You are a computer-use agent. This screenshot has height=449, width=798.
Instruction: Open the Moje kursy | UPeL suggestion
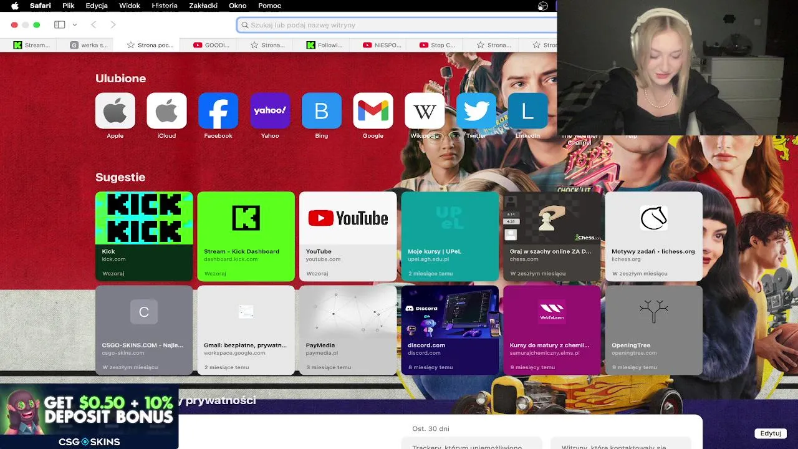coord(449,236)
